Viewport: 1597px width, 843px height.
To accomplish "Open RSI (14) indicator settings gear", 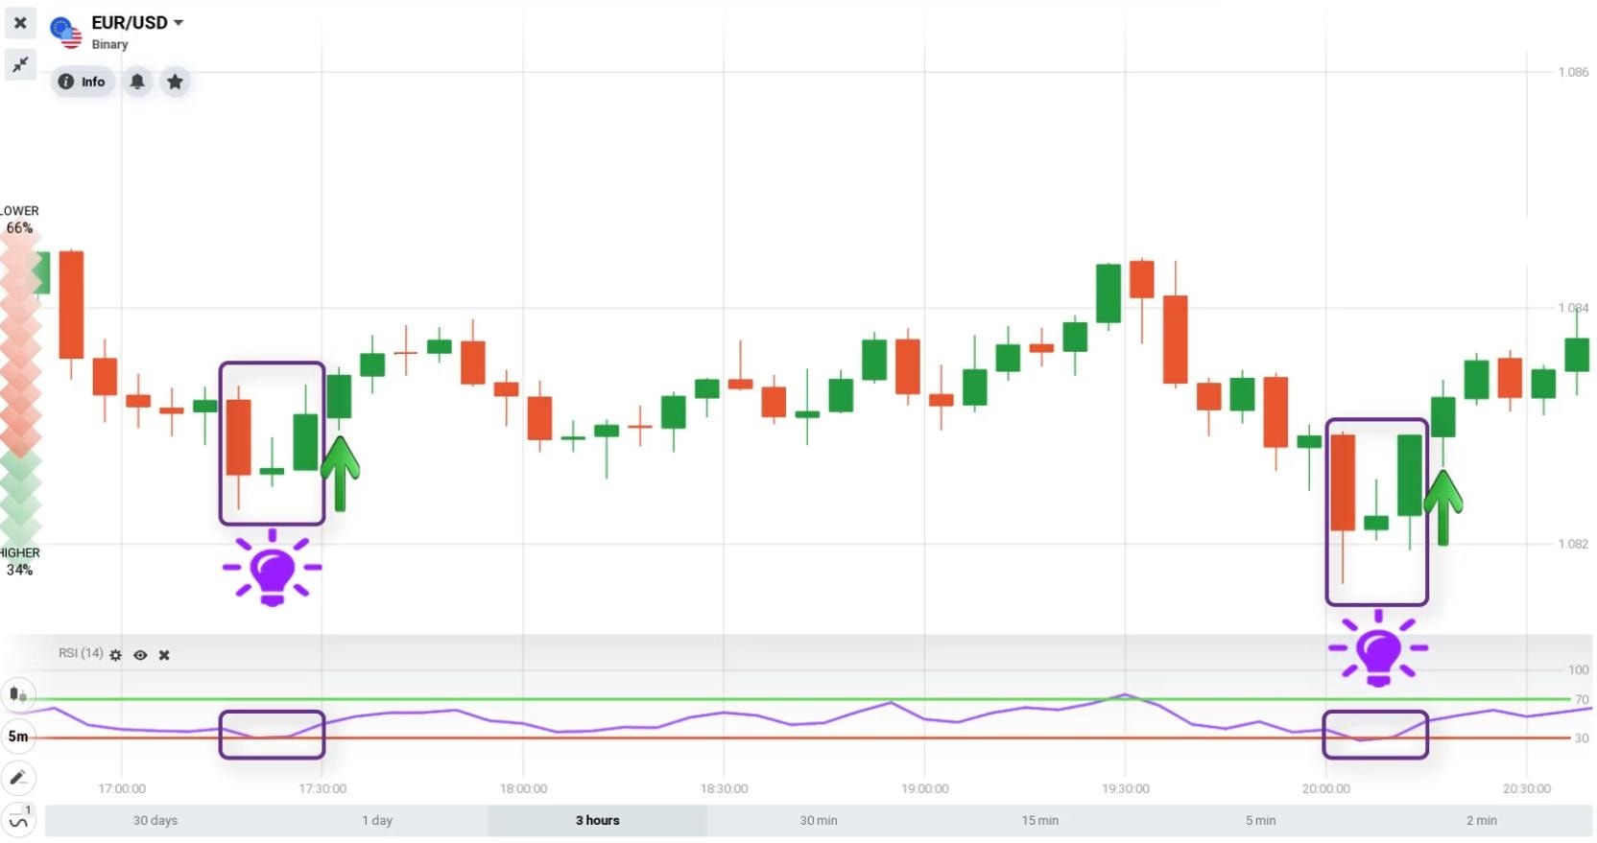I will [x=116, y=655].
